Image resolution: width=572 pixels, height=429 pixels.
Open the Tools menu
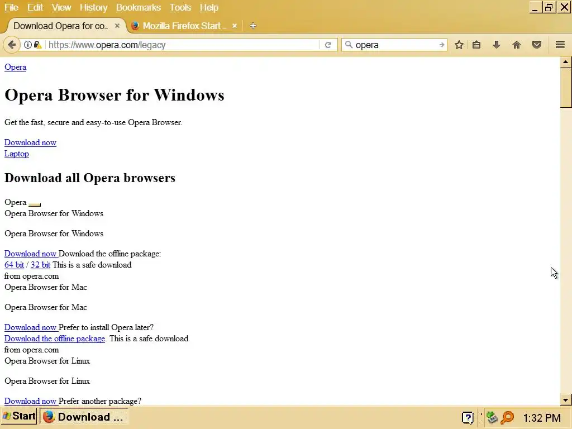click(x=180, y=8)
